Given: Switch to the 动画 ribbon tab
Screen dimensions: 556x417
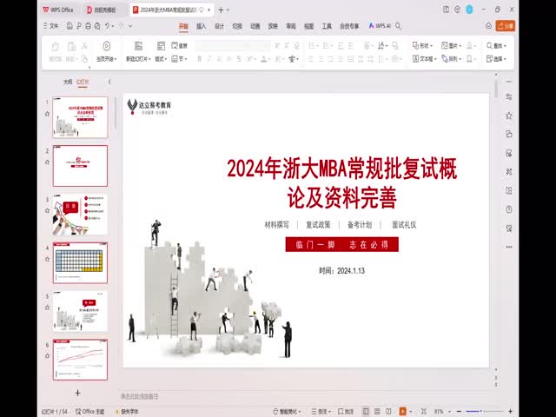Looking at the screenshot, I should tap(255, 26).
